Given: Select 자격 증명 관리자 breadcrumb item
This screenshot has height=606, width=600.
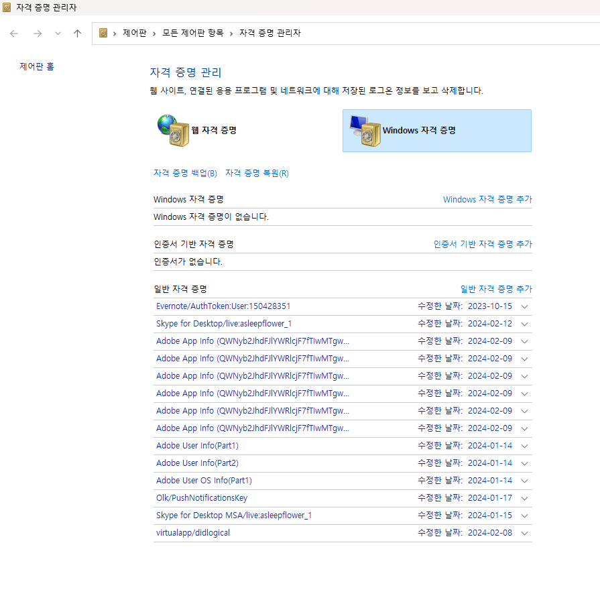Looking at the screenshot, I should click(x=270, y=34).
